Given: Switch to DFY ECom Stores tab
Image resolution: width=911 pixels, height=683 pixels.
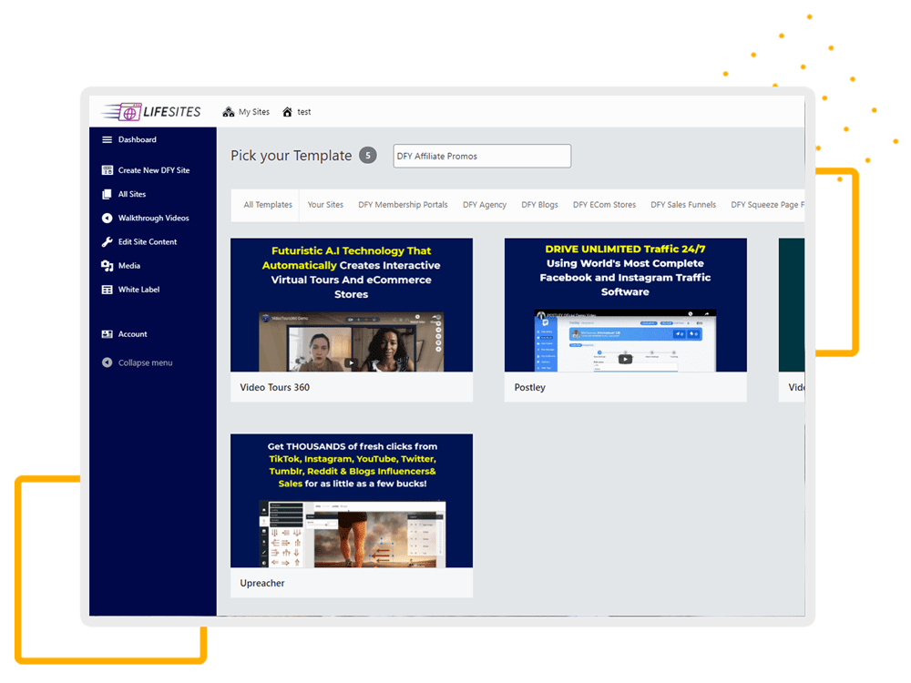Looking at the screenshot, I should tap(604, 204).
